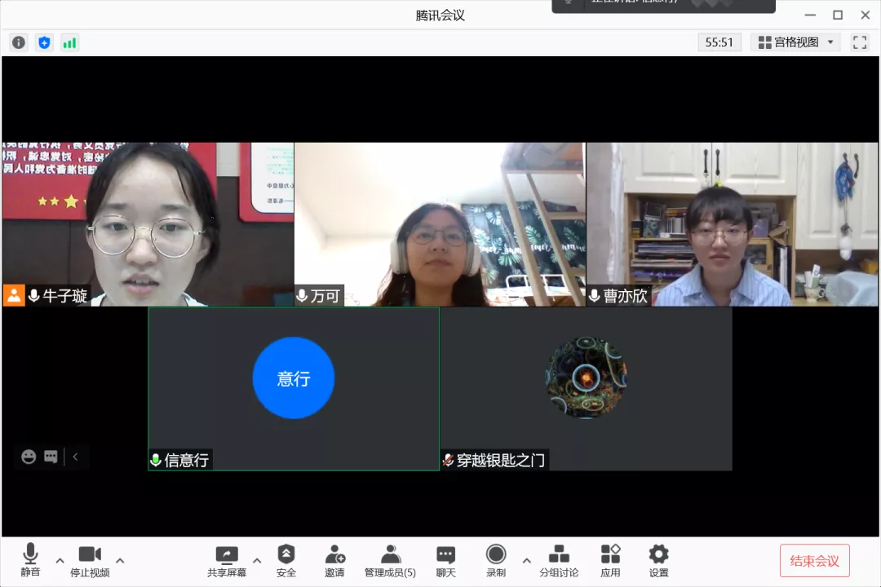Screen dimensions: 881x587
Task: Start 录制 recording
Action: tap(496, 560)
